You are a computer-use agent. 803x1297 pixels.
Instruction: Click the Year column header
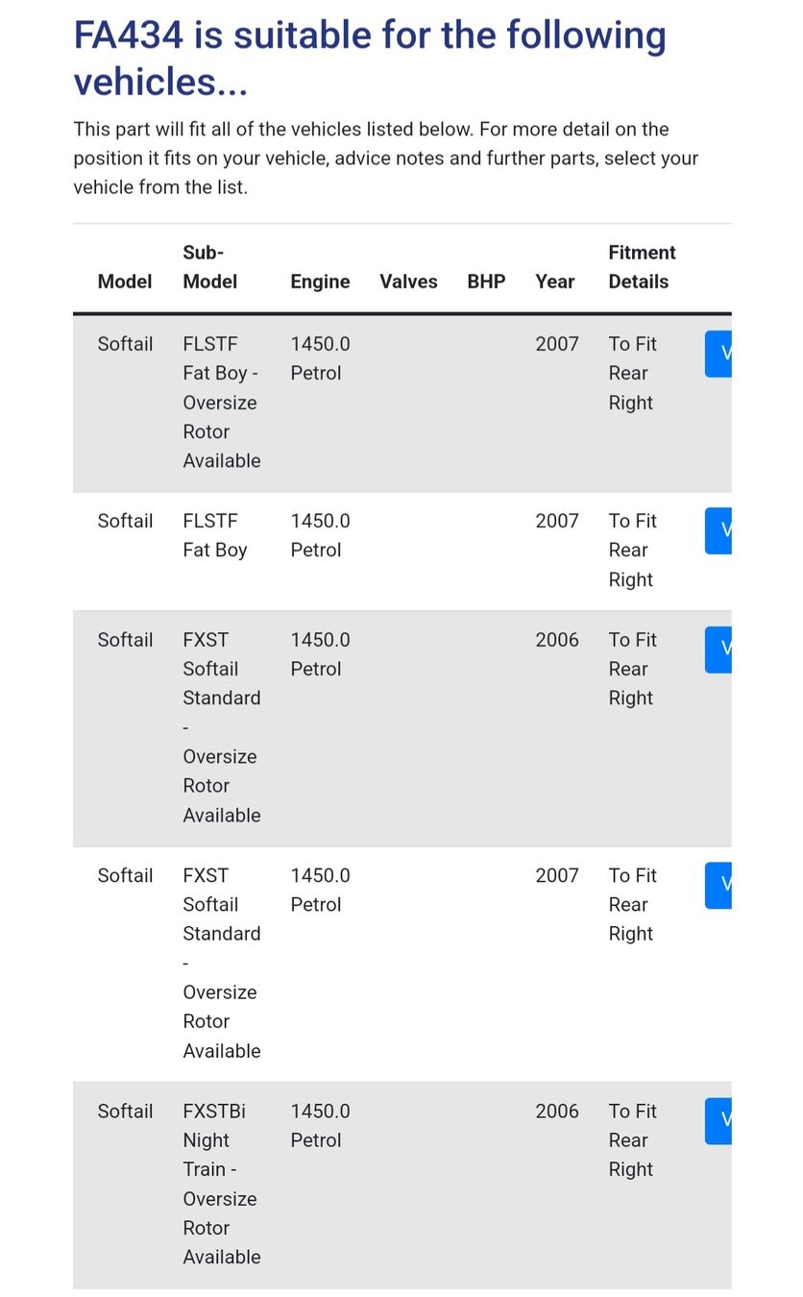tap(555, 281)
